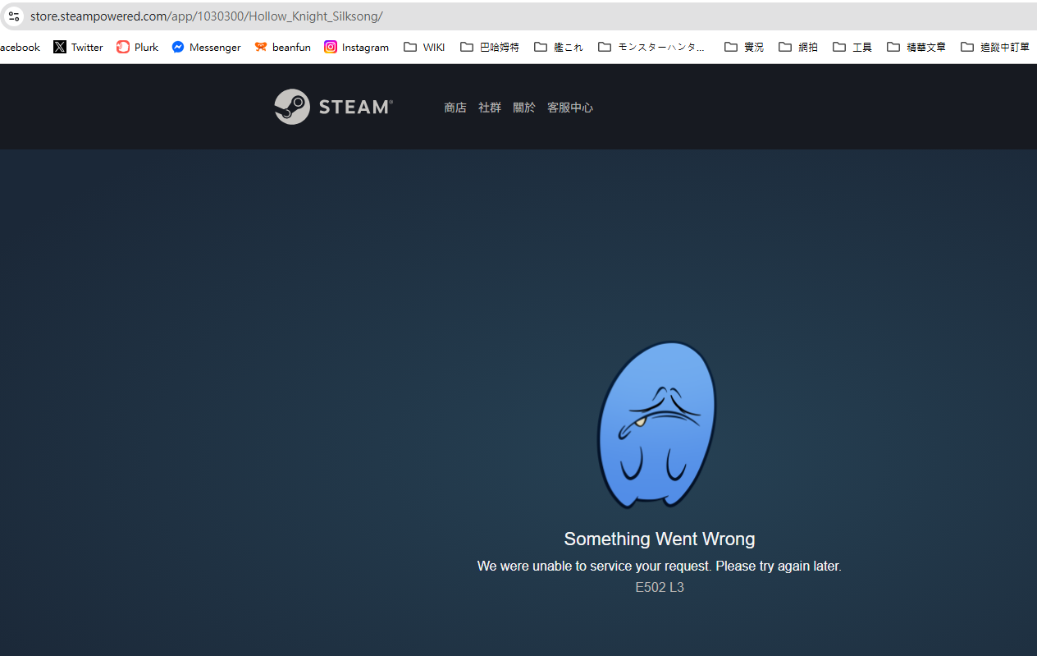
Task: Open the 追蹤中訂單 bookmark folder
Action: point(995,47)
